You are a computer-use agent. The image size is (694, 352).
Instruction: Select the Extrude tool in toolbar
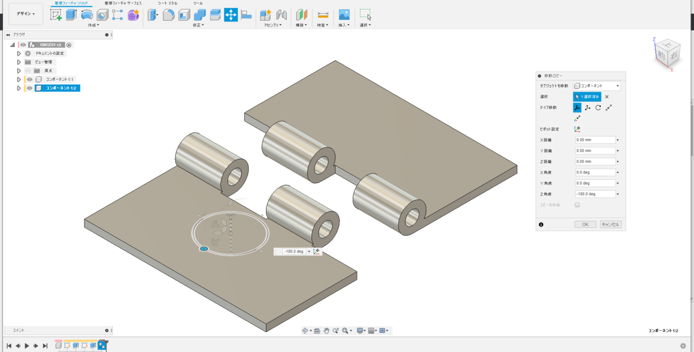click(71, 15)
